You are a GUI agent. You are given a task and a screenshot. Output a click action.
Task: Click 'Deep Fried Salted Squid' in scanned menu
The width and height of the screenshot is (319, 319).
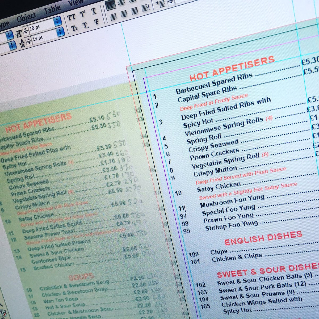click(x=52, y=228)
